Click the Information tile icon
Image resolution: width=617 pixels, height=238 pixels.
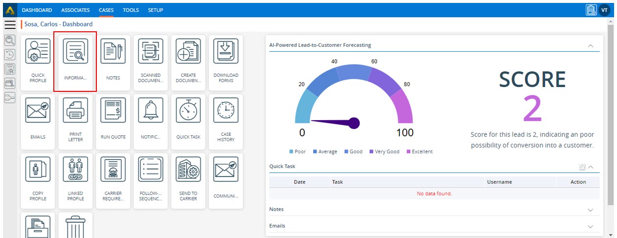pos(75,52)
